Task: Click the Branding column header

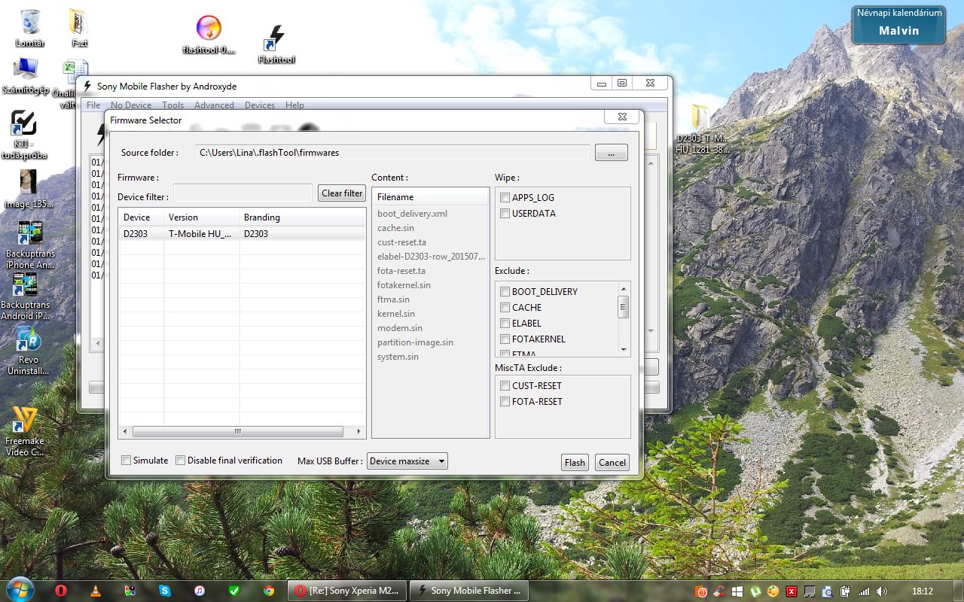Action: pyautogui.click(x=303, y=217)
